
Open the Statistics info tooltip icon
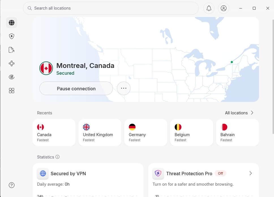click(x=58, y=157)
